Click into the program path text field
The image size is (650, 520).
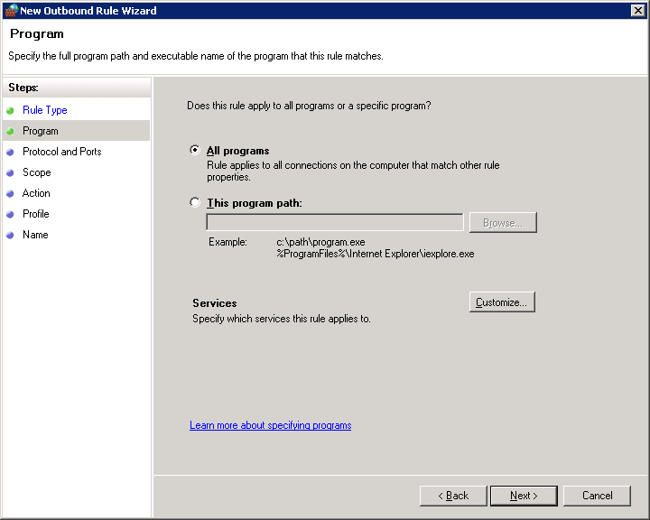tap(335, 222)
